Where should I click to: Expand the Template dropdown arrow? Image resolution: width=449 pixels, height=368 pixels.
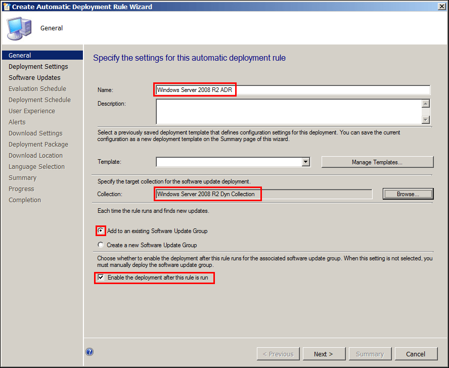click(x=305, y=162)
